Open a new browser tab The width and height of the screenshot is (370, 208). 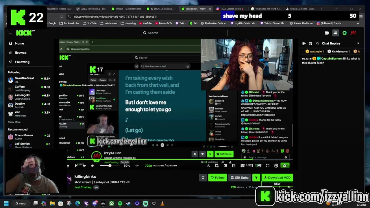click(321, 9)
